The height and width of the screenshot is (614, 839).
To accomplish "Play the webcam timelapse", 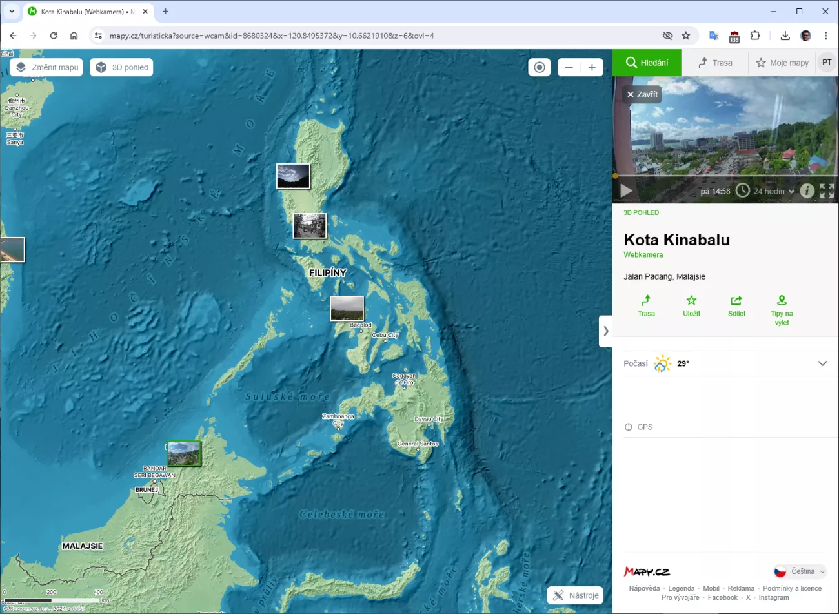I will [625, 190].
